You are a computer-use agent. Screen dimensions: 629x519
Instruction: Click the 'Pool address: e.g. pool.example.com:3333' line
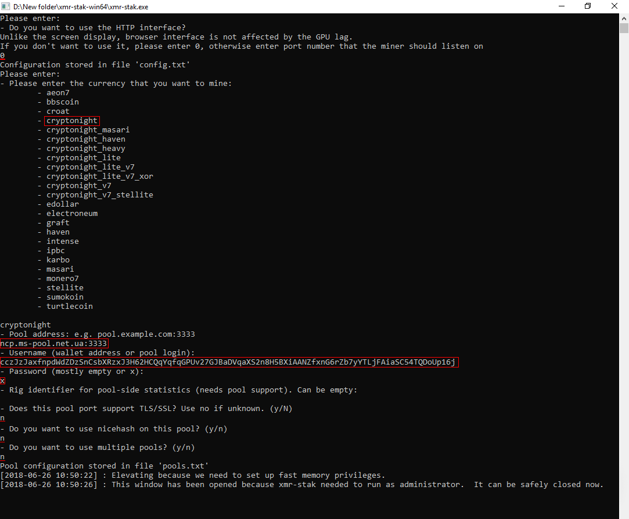click(x=98, y=334)
